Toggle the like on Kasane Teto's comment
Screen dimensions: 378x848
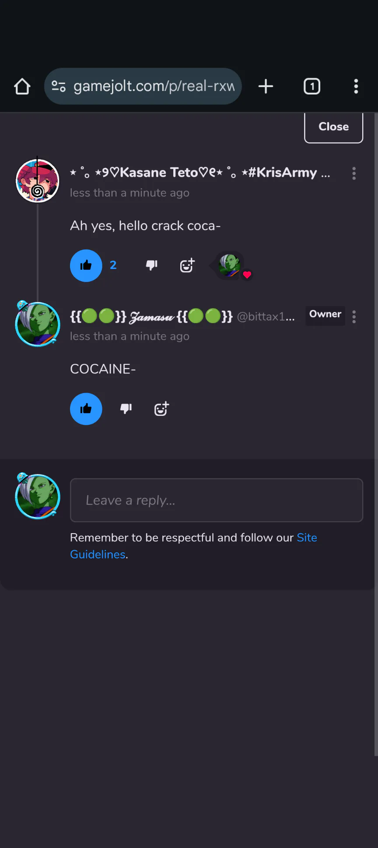click(86, 265)
